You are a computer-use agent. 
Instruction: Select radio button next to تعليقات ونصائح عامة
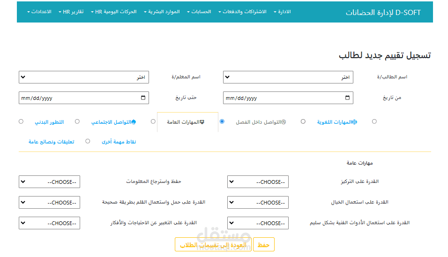pyautogui.click(x=88, y=141)
